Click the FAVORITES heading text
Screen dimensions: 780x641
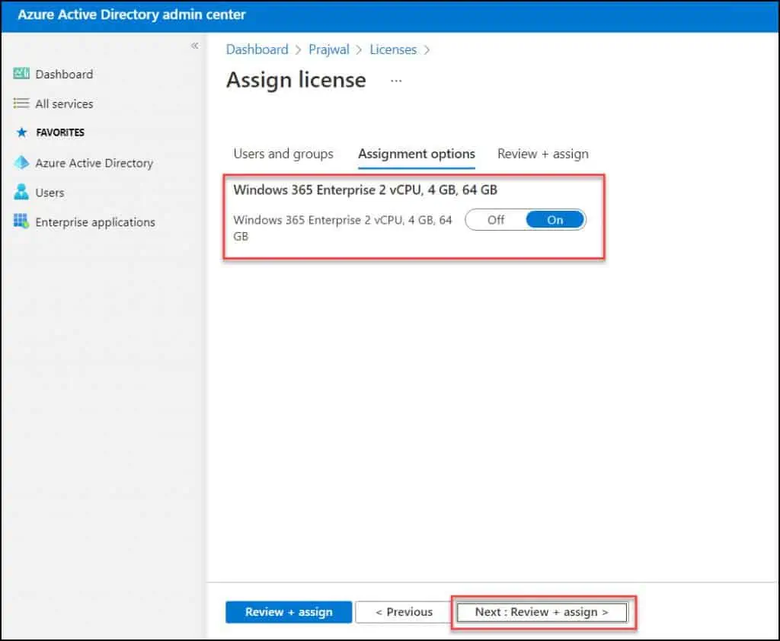tap(60, 132)
